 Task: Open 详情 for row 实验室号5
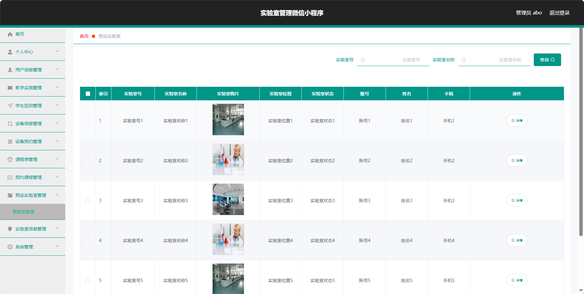517,280
